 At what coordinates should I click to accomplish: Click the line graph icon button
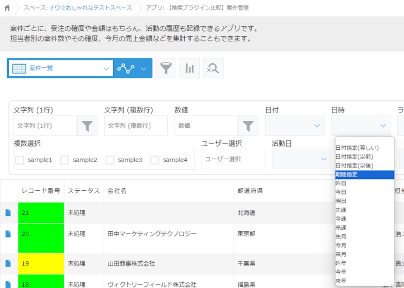(126, 69)
